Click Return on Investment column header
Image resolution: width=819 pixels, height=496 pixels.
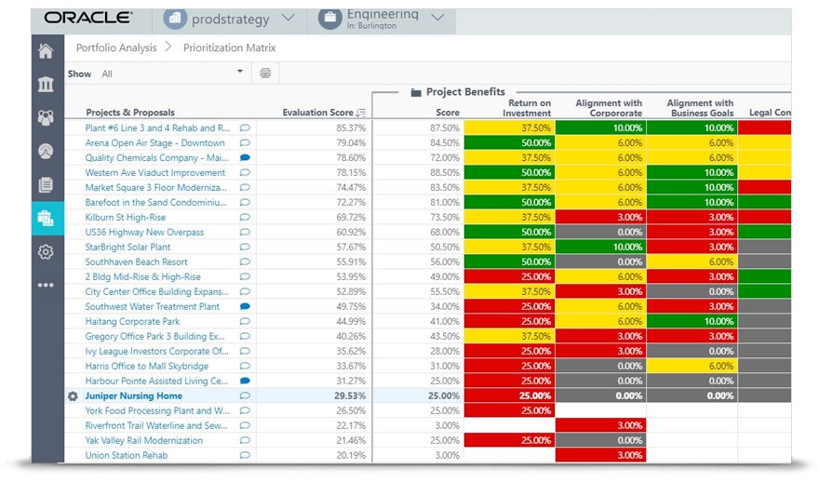[527, 108]
